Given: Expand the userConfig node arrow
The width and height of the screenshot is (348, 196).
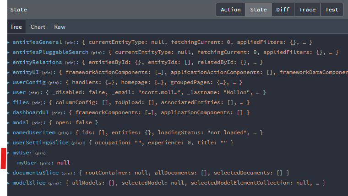Looking at the screenshot, I should point(8,82).
